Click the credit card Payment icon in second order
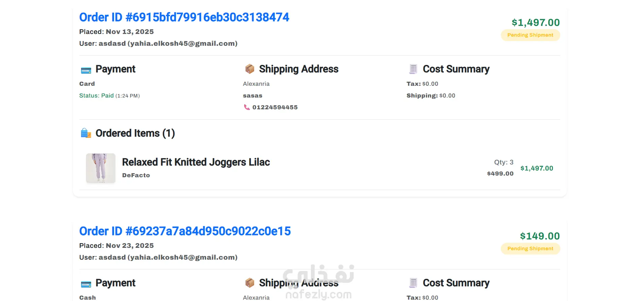 coord(86,284)
